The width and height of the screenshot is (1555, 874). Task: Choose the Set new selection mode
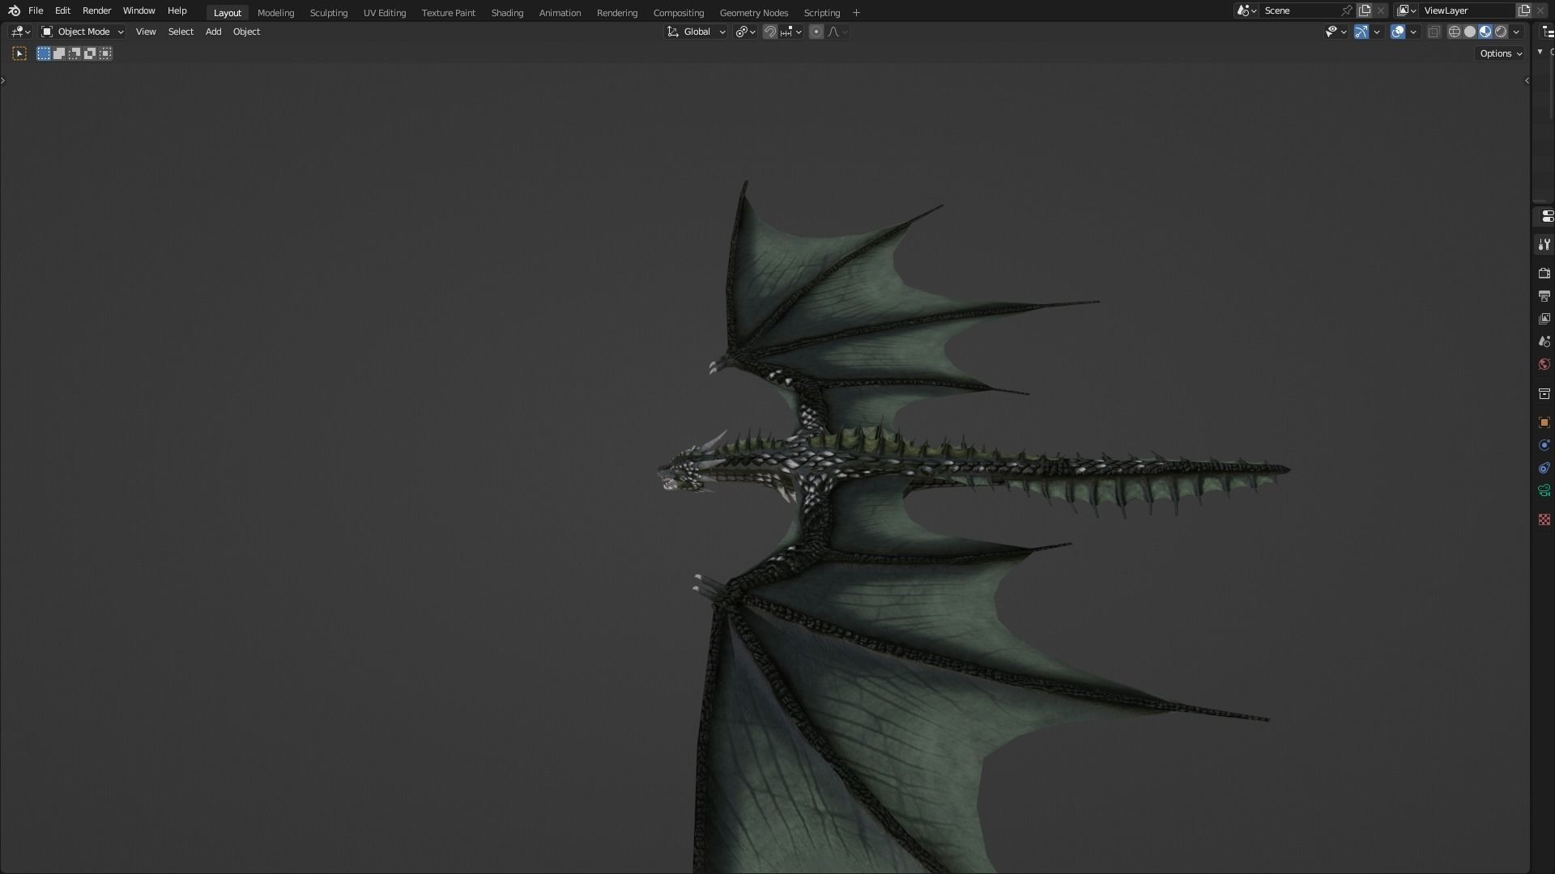click(x=44, y=53)
